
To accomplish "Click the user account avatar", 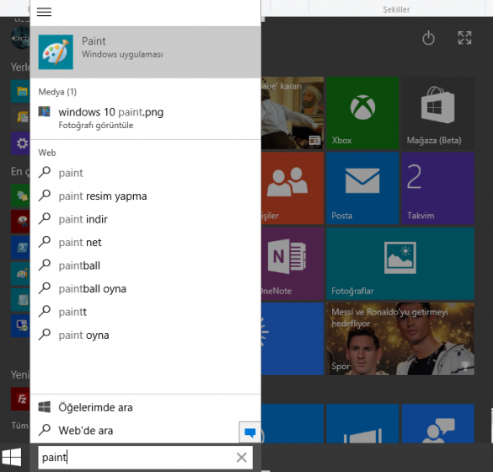I will 20,38.
